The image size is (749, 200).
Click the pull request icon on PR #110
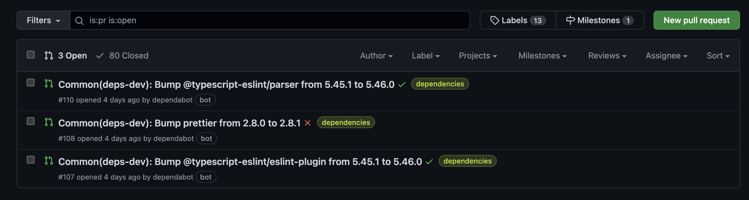[x=49, y=84]
